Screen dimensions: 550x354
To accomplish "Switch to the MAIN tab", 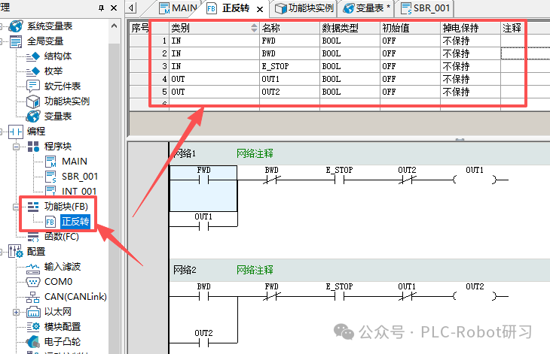I will [x=177, y=8].
